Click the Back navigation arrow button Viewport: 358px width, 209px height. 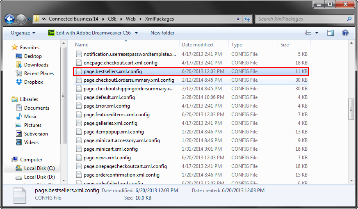(x=10, y=19)
